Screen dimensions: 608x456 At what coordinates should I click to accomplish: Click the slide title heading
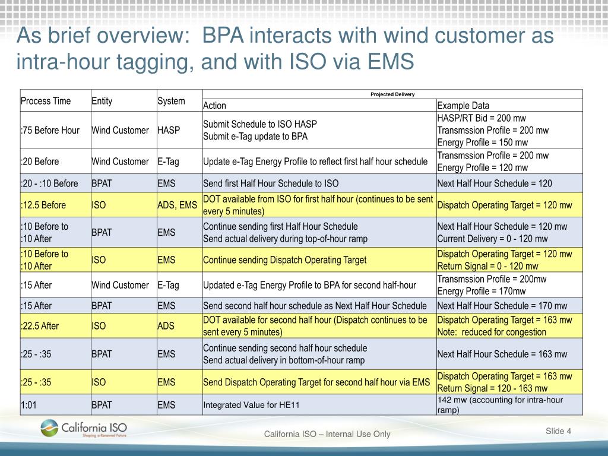point(285,49)
